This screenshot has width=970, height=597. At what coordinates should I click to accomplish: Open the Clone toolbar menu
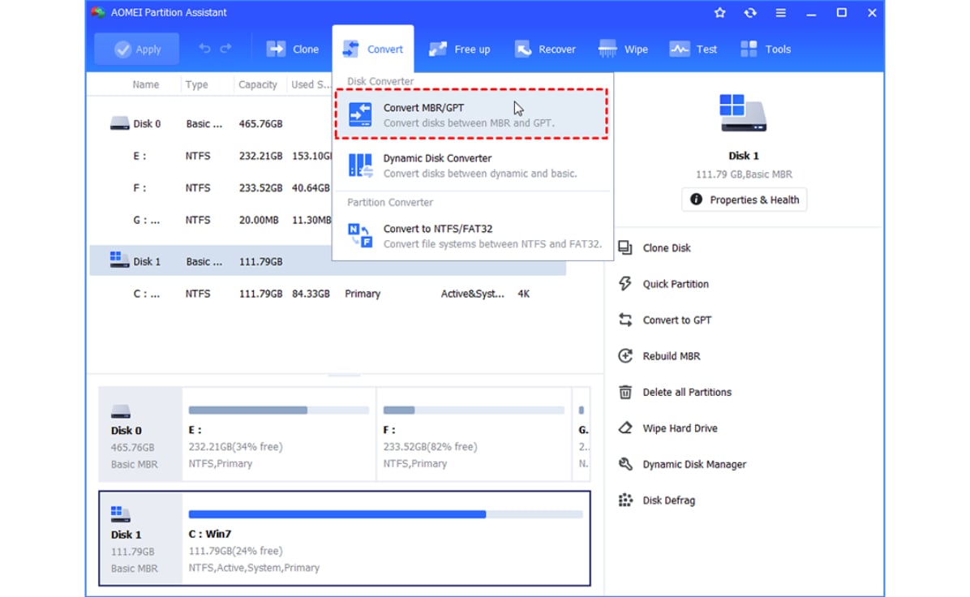(293, 49)
